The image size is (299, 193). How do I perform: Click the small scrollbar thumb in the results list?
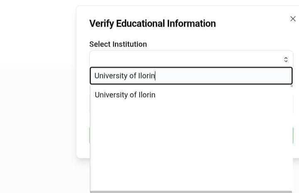click(292, 86)
